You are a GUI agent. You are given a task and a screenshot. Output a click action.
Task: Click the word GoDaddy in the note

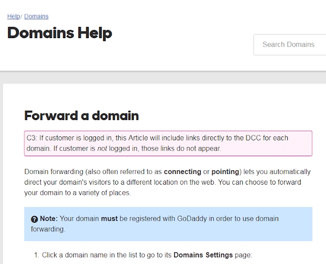[x=192, y=219]
